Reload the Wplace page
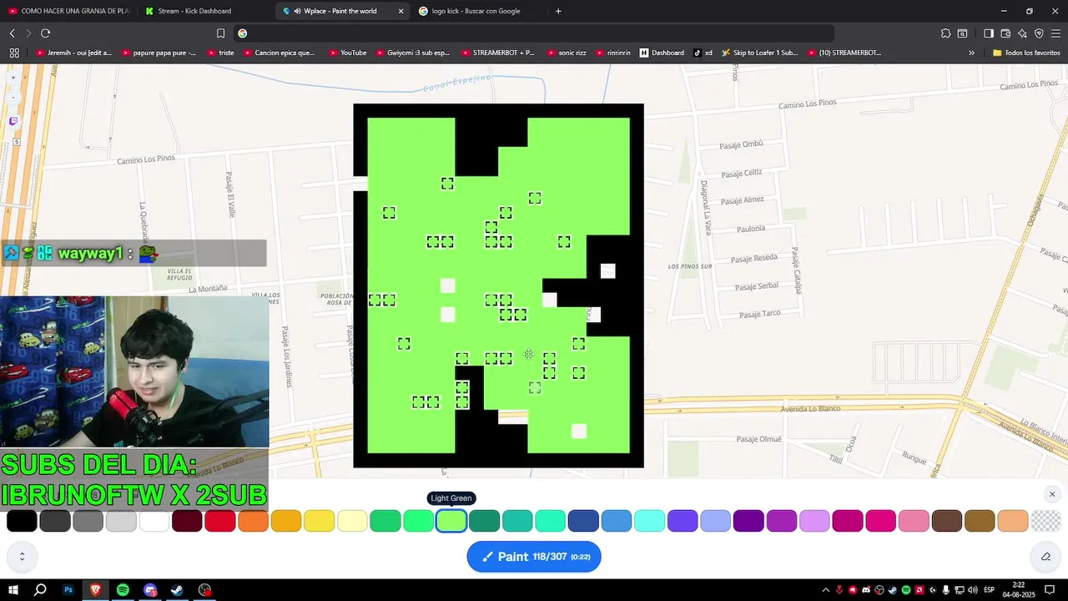This screenshot has width=1068, height=601. 45,33
